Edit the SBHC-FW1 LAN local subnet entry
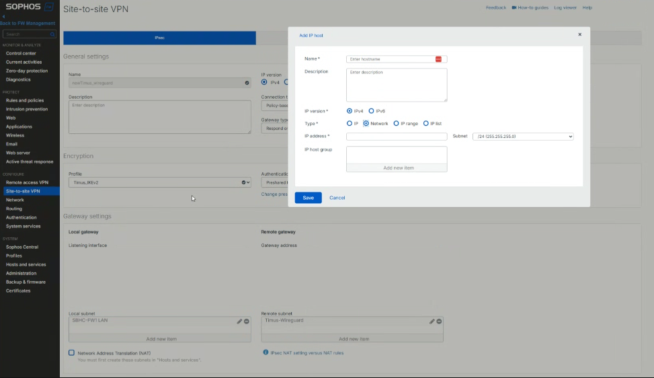 tap(239, 322)
